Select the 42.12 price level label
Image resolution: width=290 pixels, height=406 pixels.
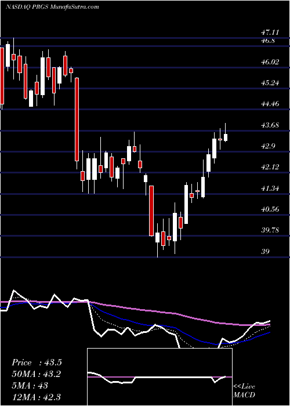click(270, 167)
